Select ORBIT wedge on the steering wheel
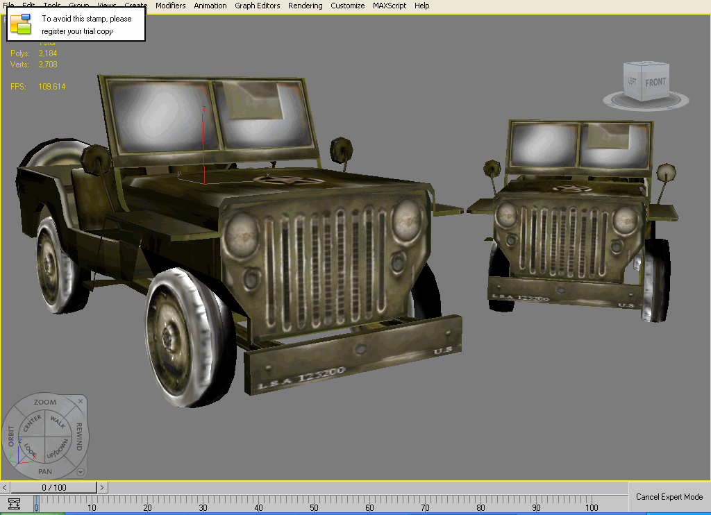The width and height of the screenshot is (711, 515). tap(11, 436)
